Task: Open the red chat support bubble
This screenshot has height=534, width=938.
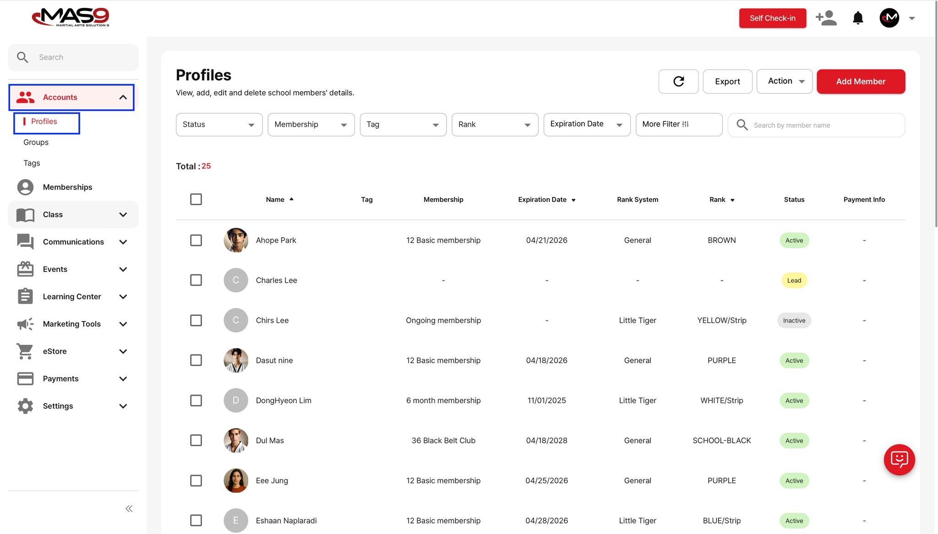Action: [899, 459]
